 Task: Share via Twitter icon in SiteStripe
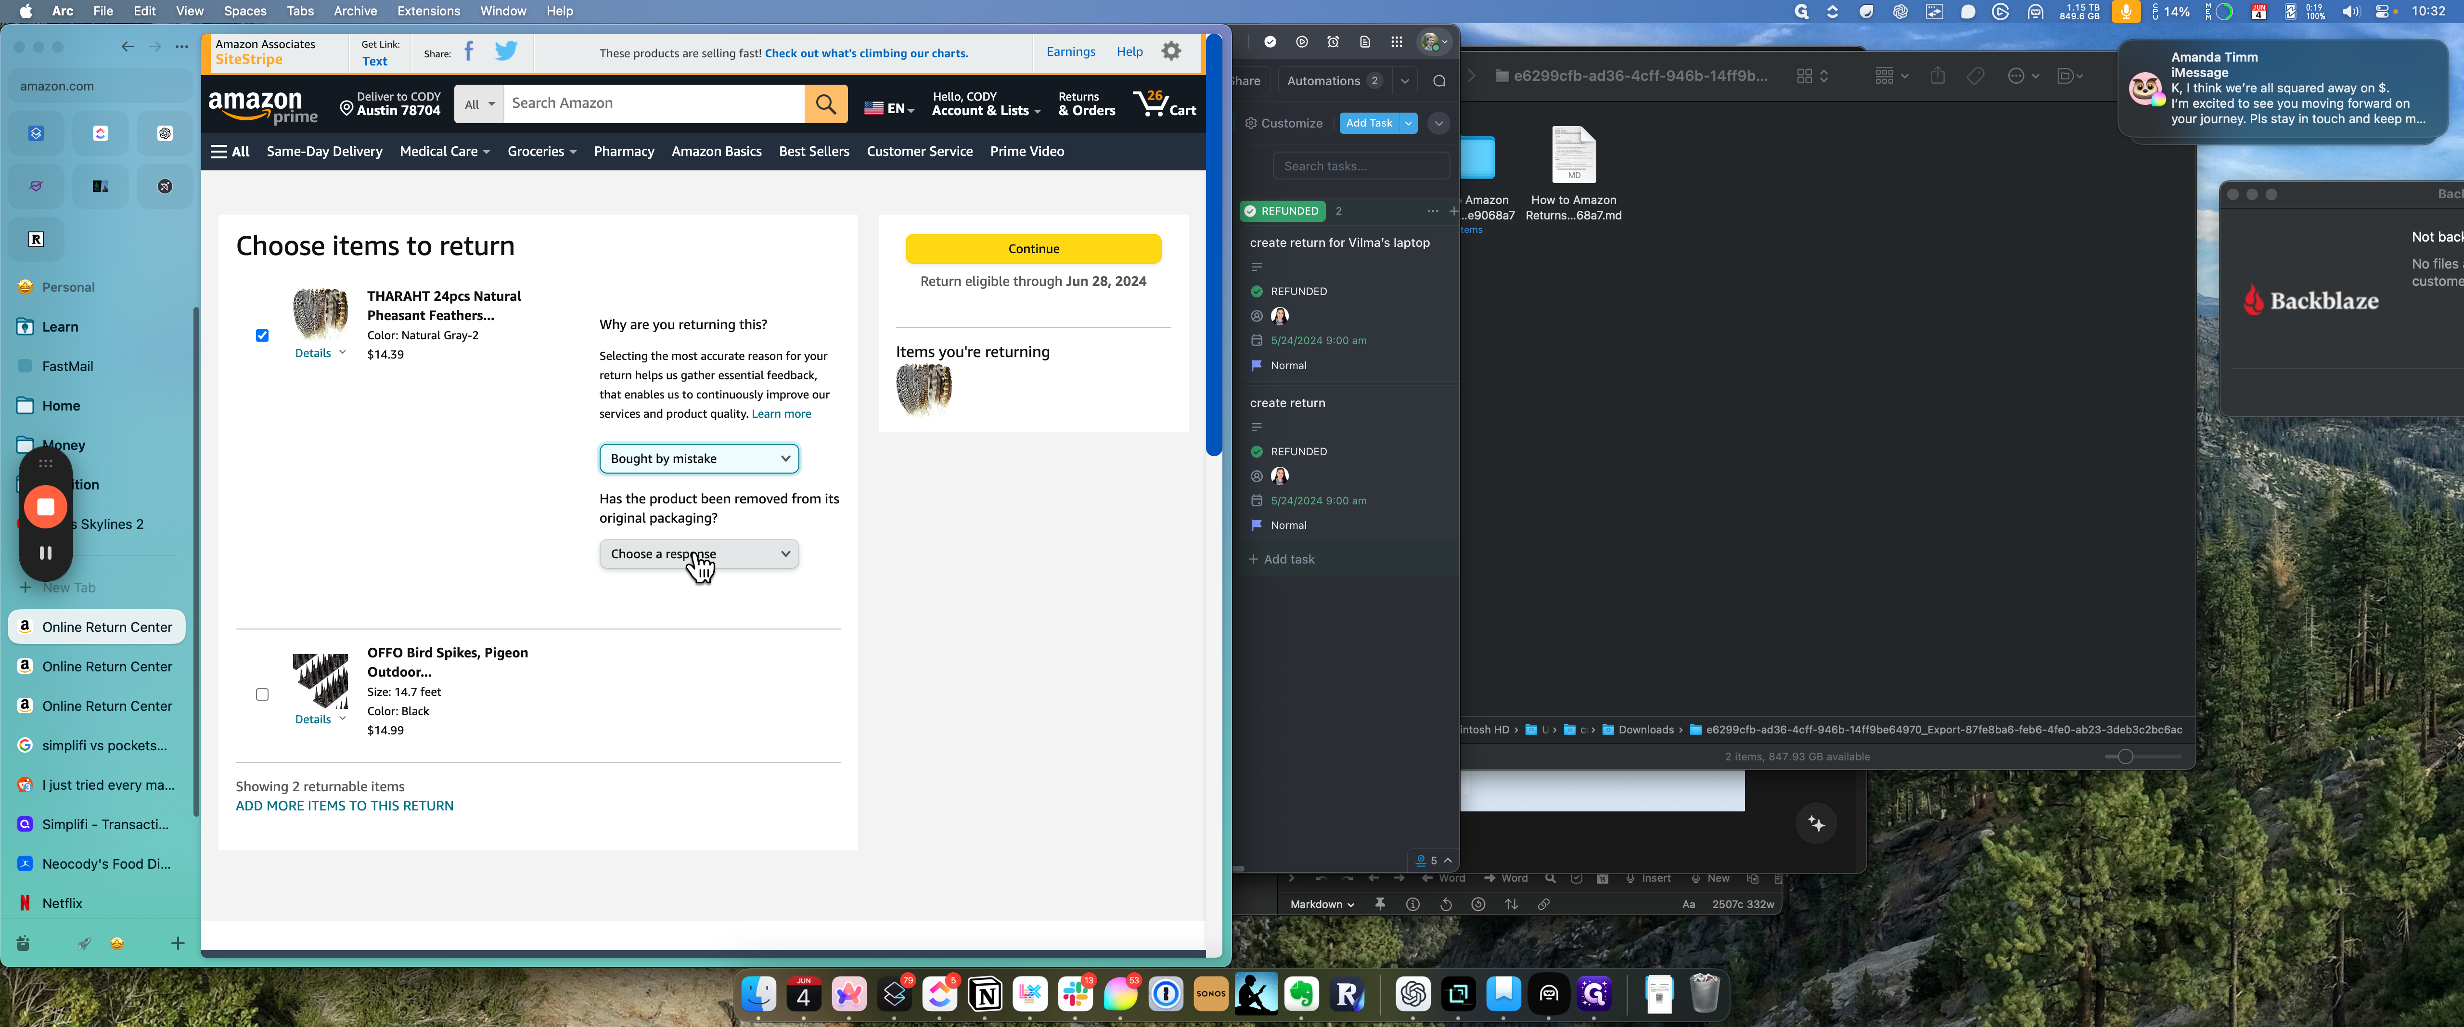506,51
